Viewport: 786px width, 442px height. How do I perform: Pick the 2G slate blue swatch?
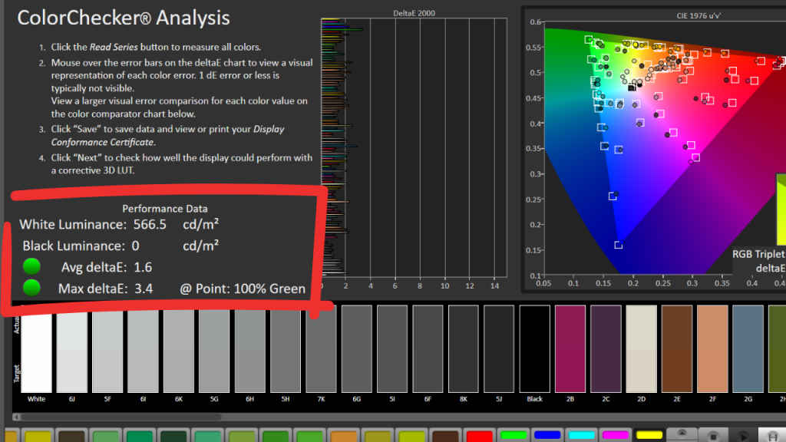748,349
